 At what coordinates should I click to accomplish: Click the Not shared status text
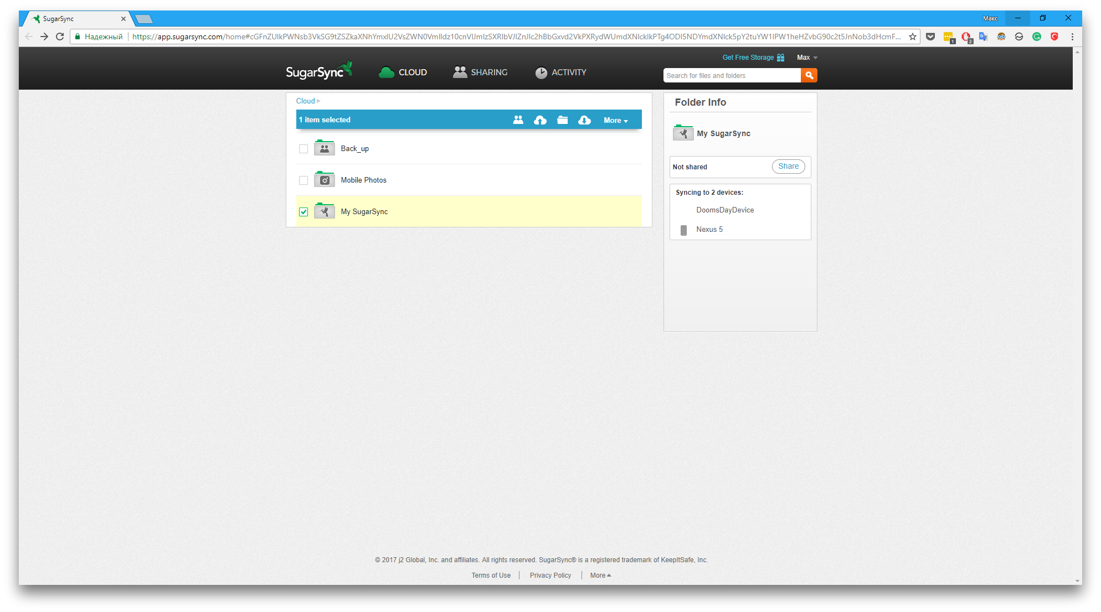point(690,167)
